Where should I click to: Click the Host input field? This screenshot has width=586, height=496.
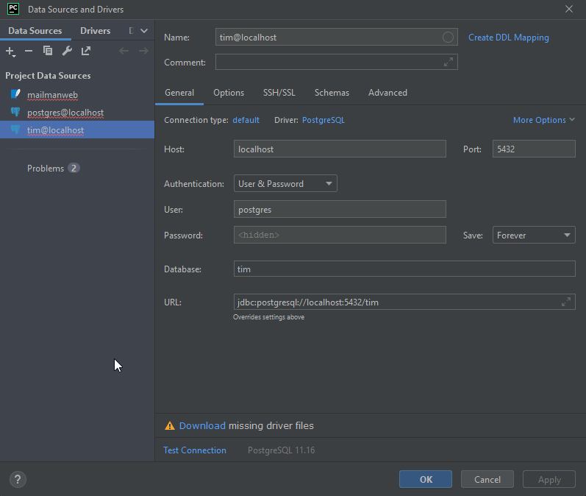(340, 149)
